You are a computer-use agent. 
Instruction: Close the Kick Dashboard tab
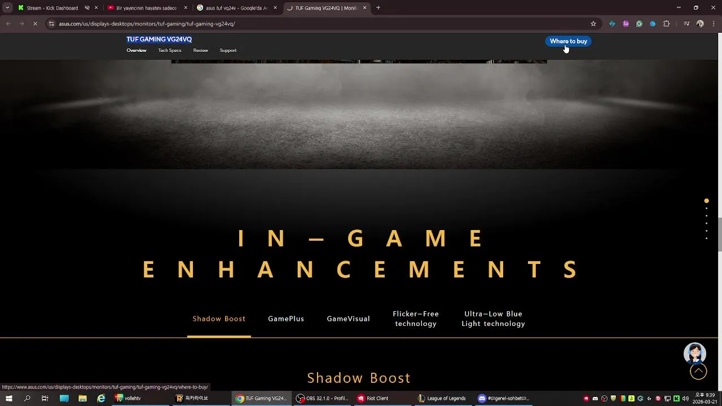click(96, 8)
